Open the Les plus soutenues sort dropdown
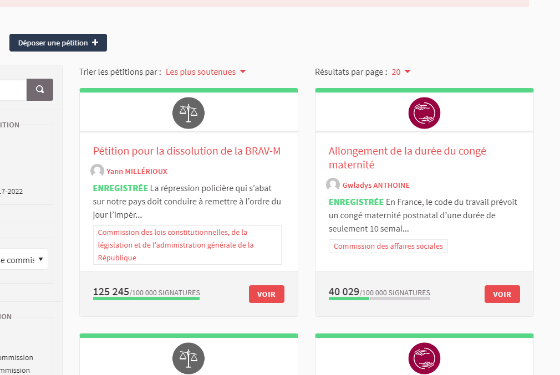Image resolution: width=560 pixels, height=375 pixels. point(206,71)
